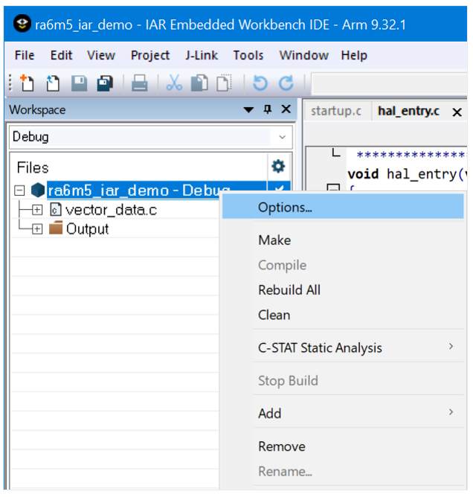The height and width of the screenshot is (497, 473).
Task: Select the Output folder in the tree
Action: (88, 229)
